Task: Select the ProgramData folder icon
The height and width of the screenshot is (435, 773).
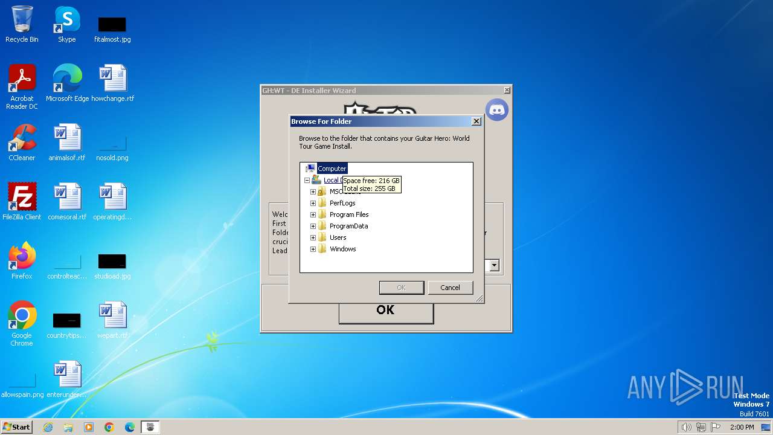Action: coord(322,226)
